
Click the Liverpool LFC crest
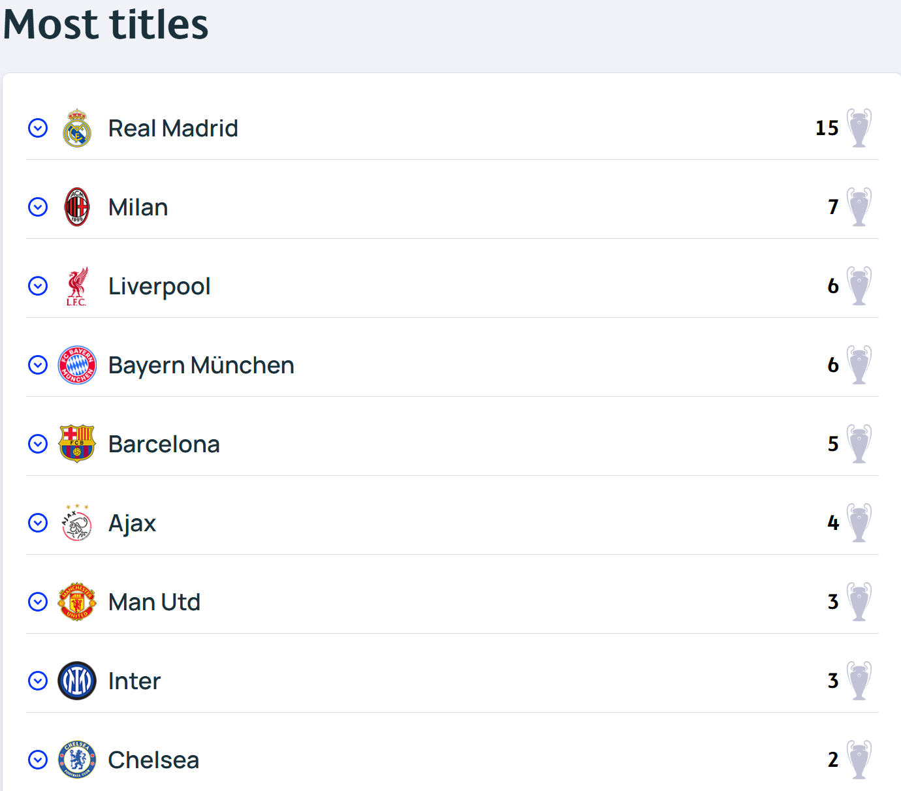coord(77,286)
